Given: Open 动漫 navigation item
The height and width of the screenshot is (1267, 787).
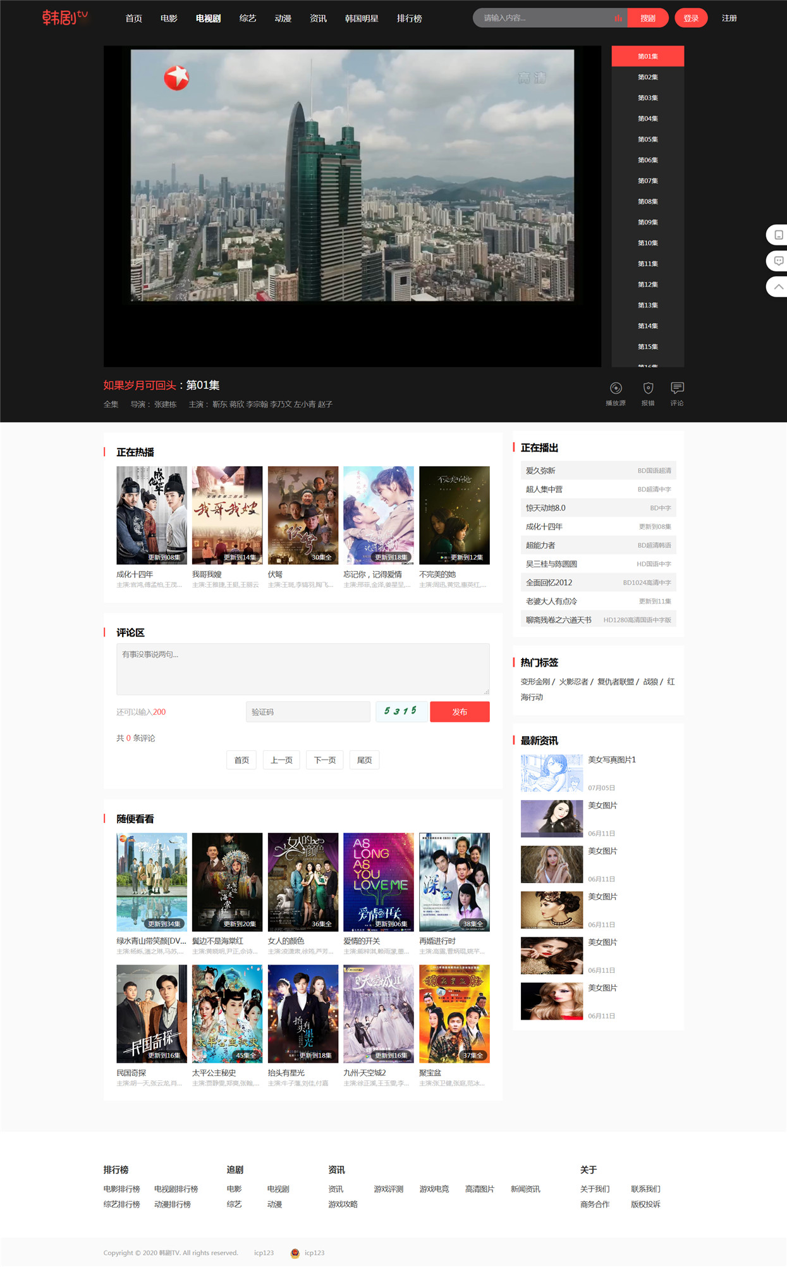Looking at the screenshot, I should [283, 18].
